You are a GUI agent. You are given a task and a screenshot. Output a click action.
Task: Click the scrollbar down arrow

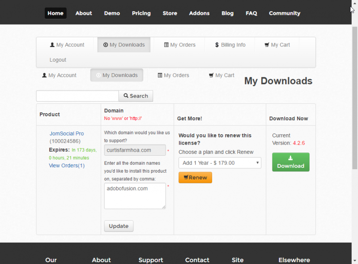click(x=354, y=260)
